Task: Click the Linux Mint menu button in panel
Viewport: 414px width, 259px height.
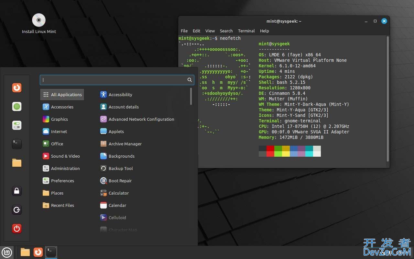Action: pyautogui.click(x=7, y=252)
